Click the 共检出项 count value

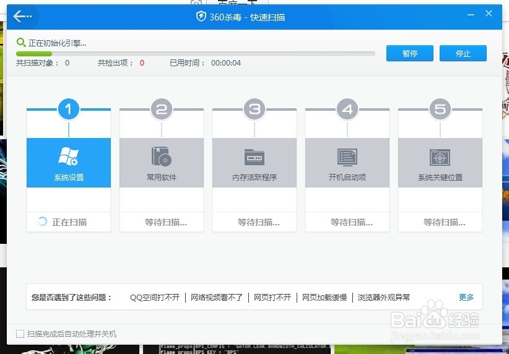[142, 63]
